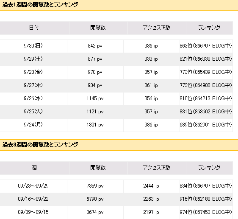The height and width of the screenshot is (219, 238).
Task: Click the アクセスIP数 header in first table
Action: point(157,28)
